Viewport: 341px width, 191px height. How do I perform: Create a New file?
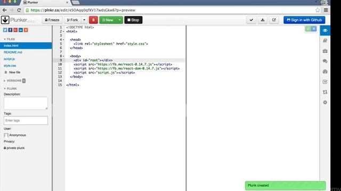(x=13, y=72)
